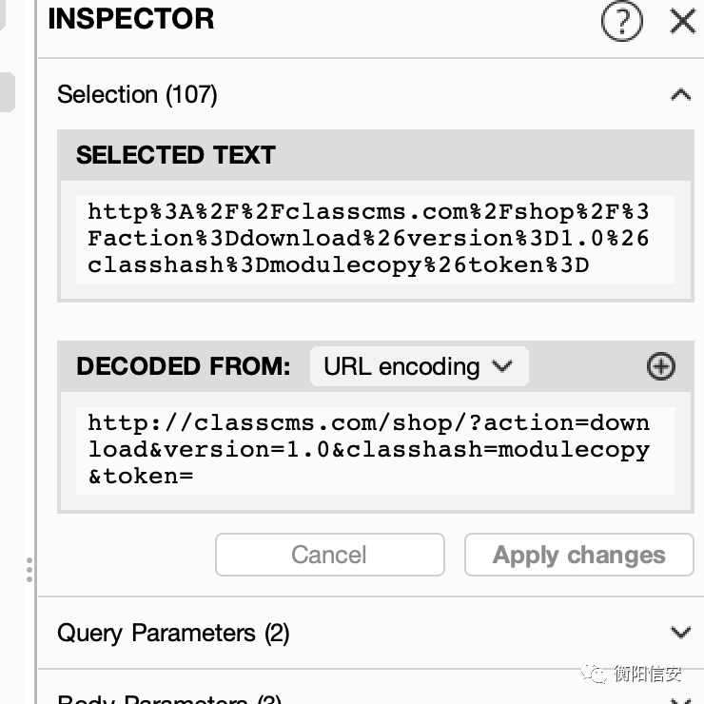Viewport: 704px width, 704px height.
Task: Expand the Body Parameters chevron
Action: coord(680,700)
